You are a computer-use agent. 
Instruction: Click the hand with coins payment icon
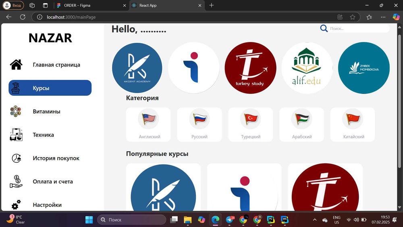[x=16, y=181]
